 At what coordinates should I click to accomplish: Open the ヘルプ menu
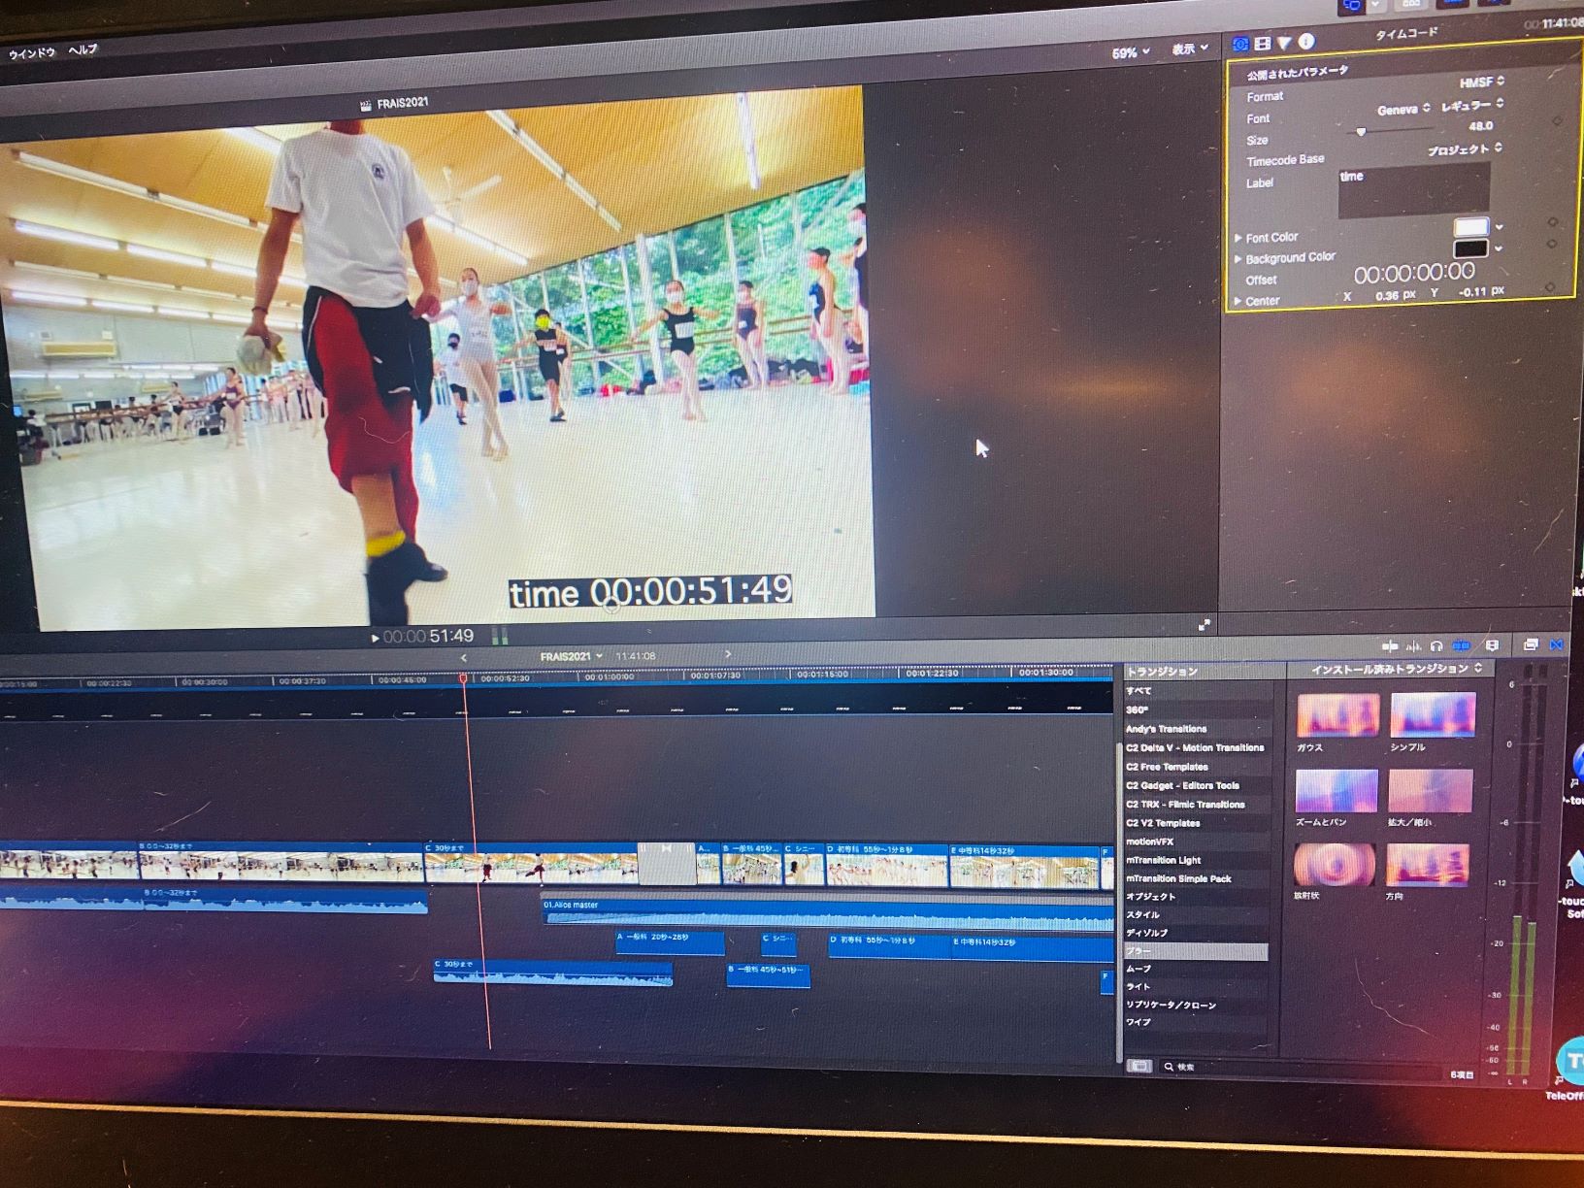tap(82, 49)
